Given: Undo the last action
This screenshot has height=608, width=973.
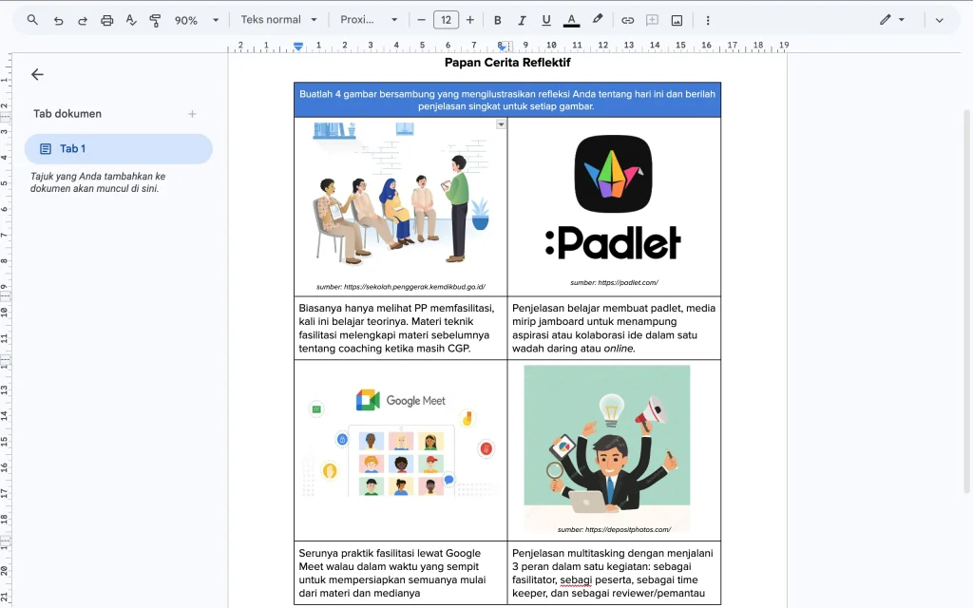Looking at the screenshot, I should pyautogui.click(x=58, y=21).
